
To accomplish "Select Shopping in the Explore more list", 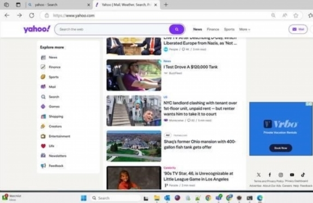I will tap(52, 116).
